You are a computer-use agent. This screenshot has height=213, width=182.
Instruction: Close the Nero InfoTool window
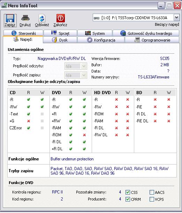click(177, 6)
